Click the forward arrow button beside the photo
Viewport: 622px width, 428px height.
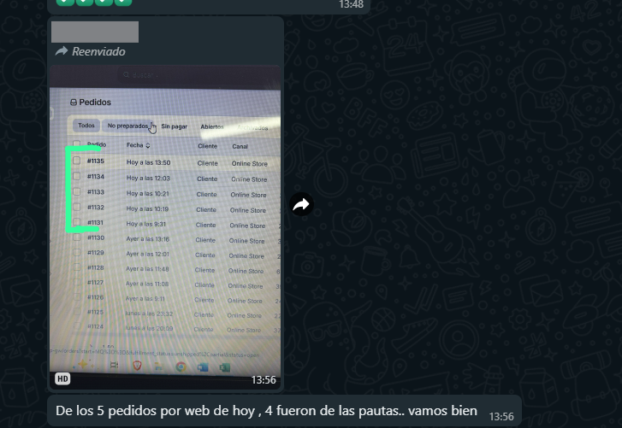[x=301, y=204]
